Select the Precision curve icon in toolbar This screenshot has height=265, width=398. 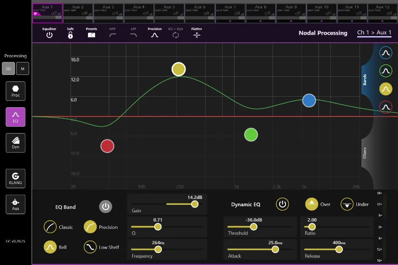coord(155,35)
